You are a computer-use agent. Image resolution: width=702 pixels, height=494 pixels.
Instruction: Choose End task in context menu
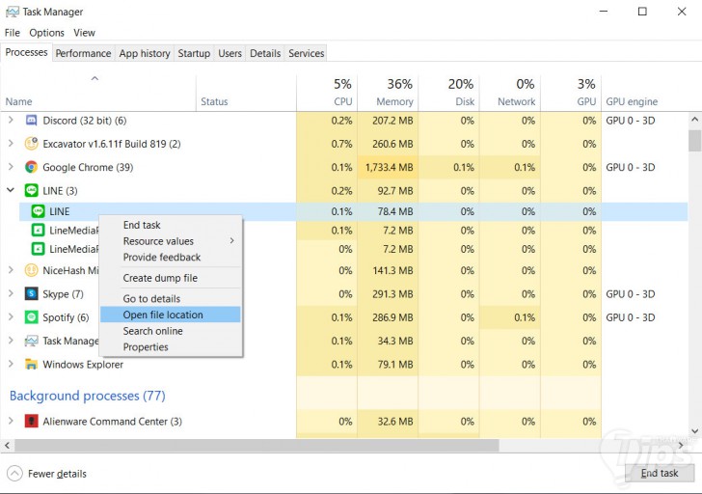(x=171, y=225)
